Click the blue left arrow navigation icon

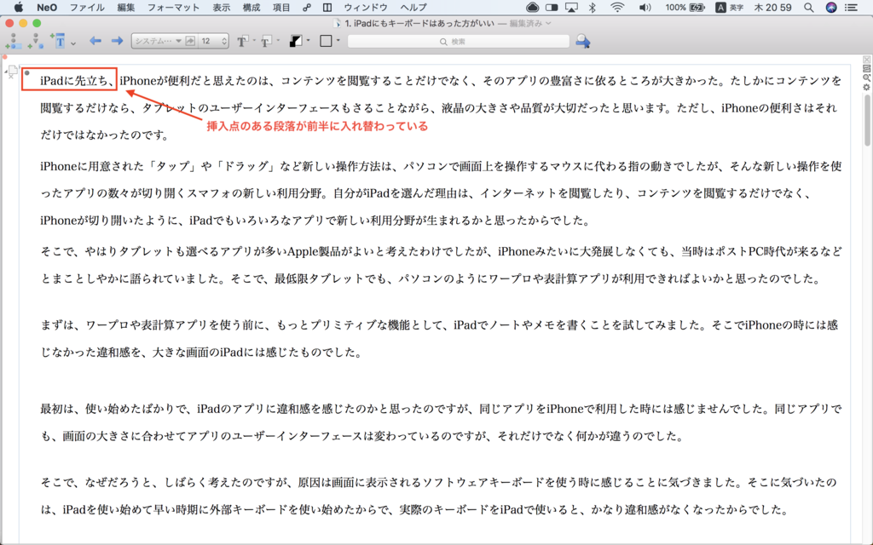pos(95,41)
